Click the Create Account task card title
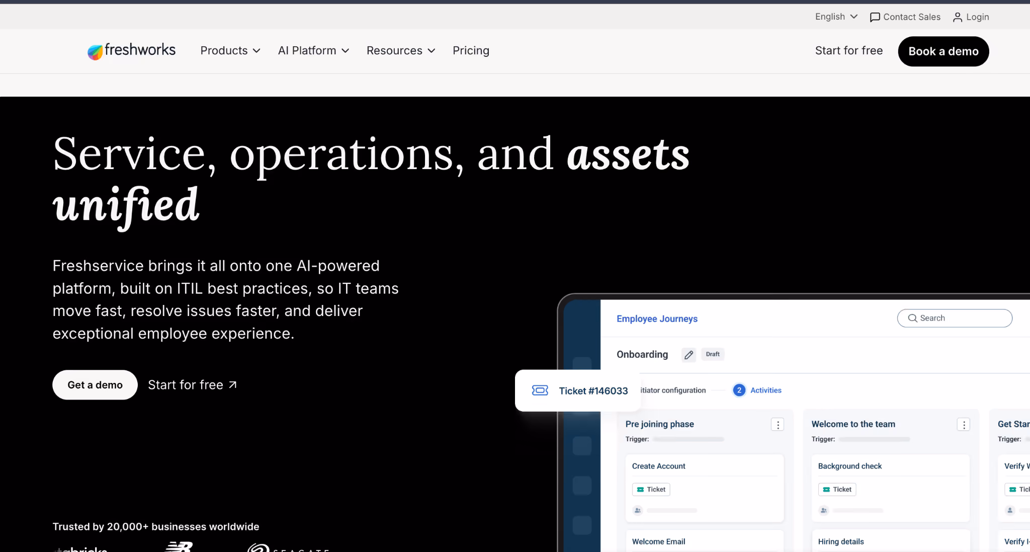The height and width of the screenshot is (552, 1030). pyautogui.click(x=658, y=466)
